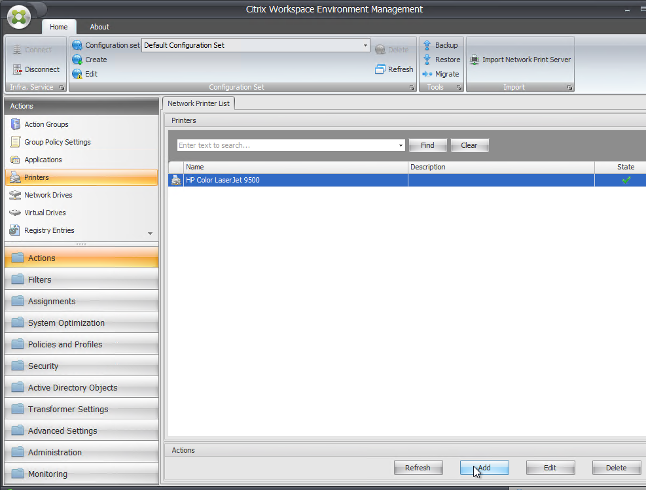Select the Action Groups icon in sidebar

click(15, 124)
